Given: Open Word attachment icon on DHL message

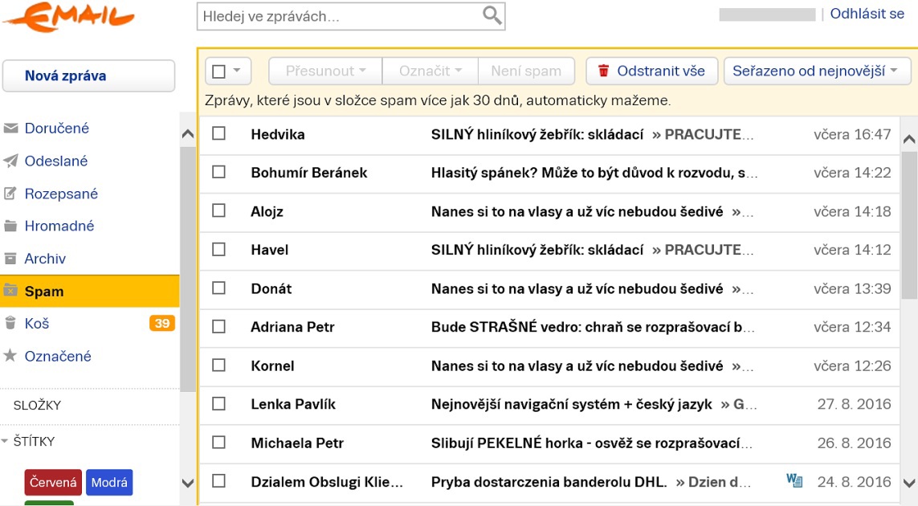Looking at the screenshot, I should [794, 481].
